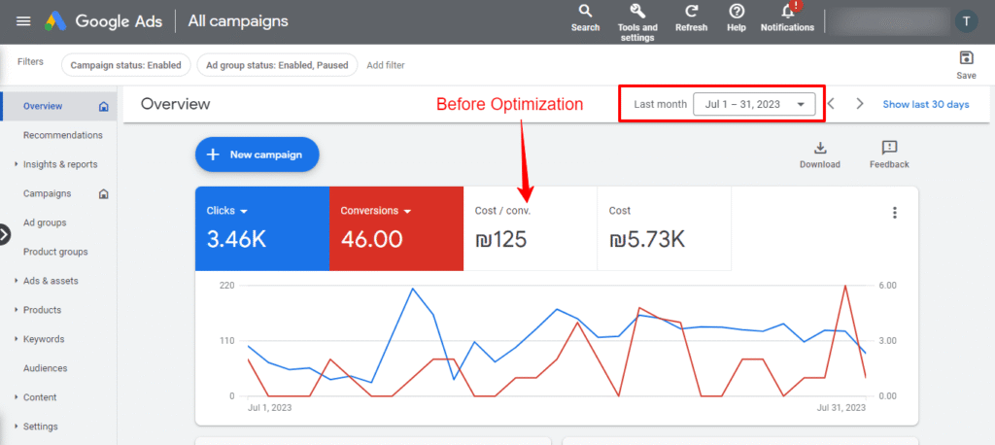Open the account avatar T
The height and width of the screenshot is (445, 995).
[966, 21]
